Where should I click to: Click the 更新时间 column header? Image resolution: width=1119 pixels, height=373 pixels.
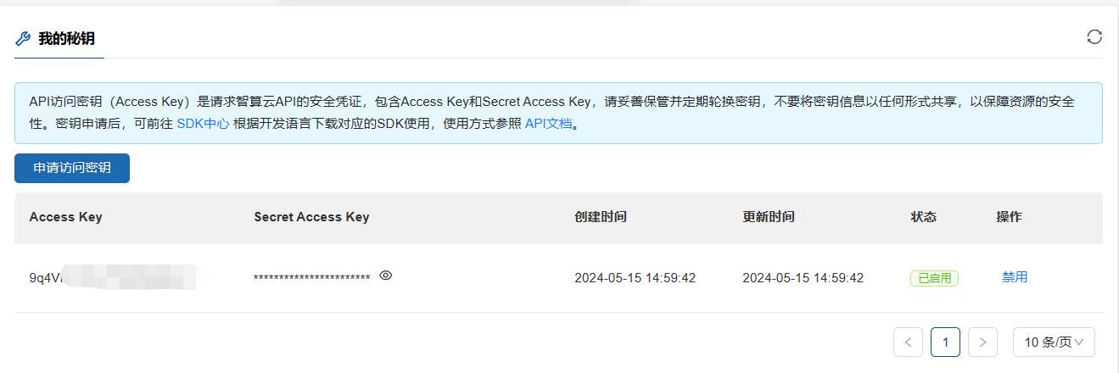point(769,217)
